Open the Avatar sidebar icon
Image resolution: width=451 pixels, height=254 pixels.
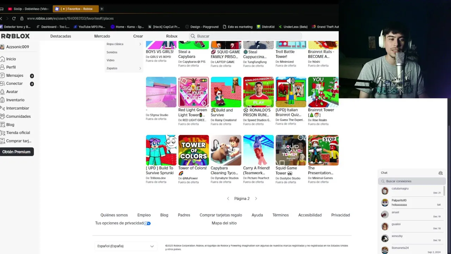click(x=2, y=92)
